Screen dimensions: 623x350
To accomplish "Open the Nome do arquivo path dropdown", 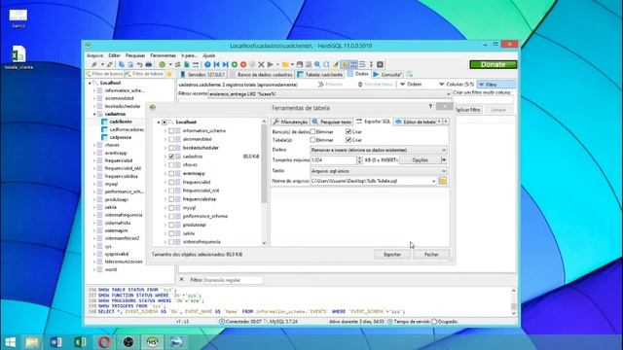I will pos(433,181).
